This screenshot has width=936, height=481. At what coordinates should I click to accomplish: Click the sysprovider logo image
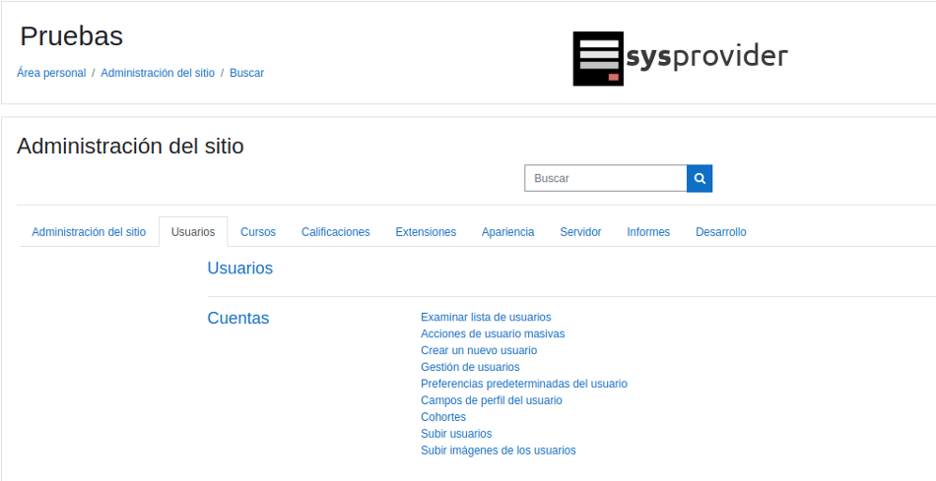click(x=680, y=58)
